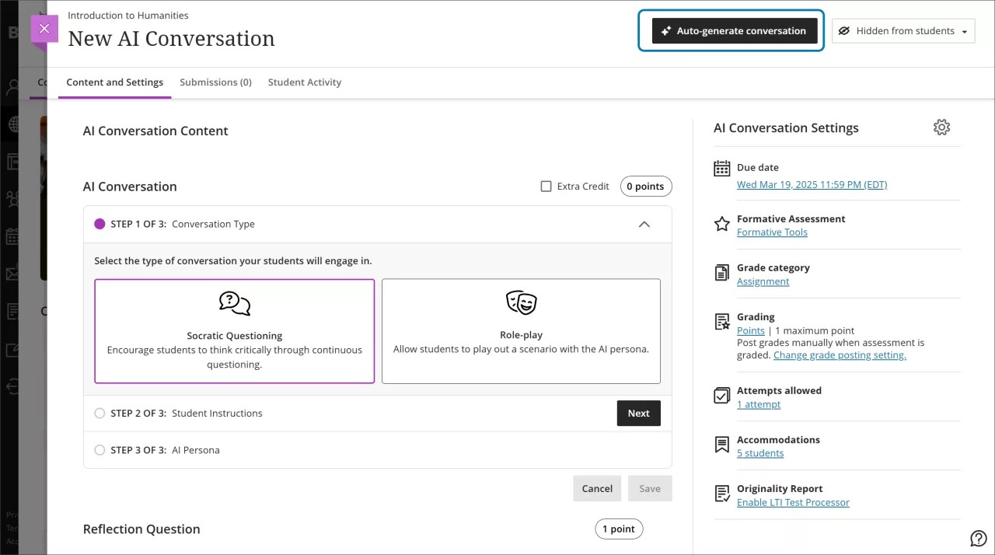Select the Step 3 of 3 radio button
Image resolution: width=995 pixels, height=555 pixels.
tap(99, 449)
